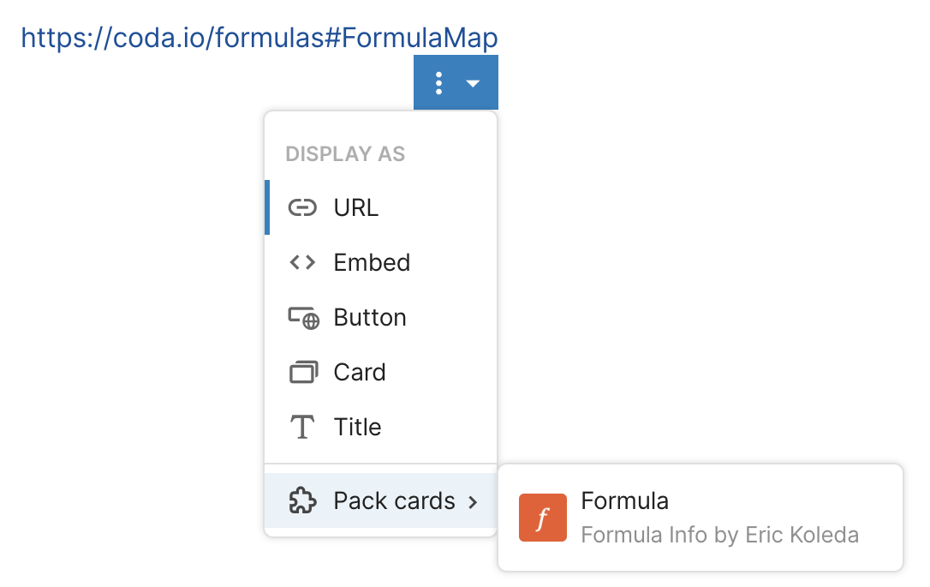Choose Embed as the display type
This screenshot has width=930, height=587.
coord(372,263)
